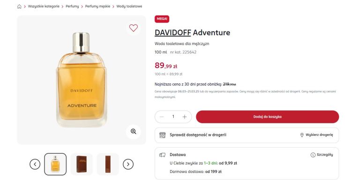The height and width of the screenshot is (187, 356).
Task: Click Wybierz drogerię link
Action: tap(319, 135)
